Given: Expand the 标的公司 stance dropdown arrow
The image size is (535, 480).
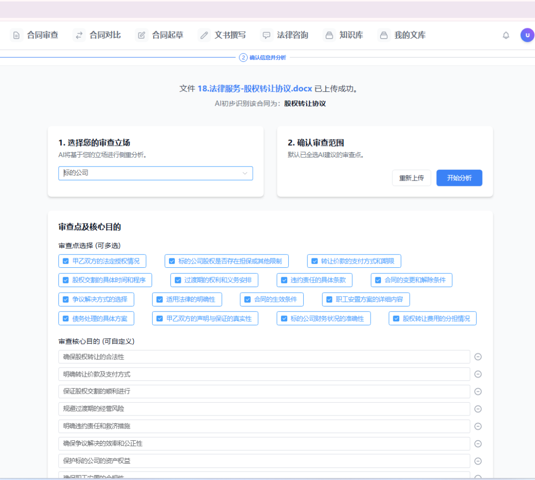Looking at the screenshot, I should point(245,173).
